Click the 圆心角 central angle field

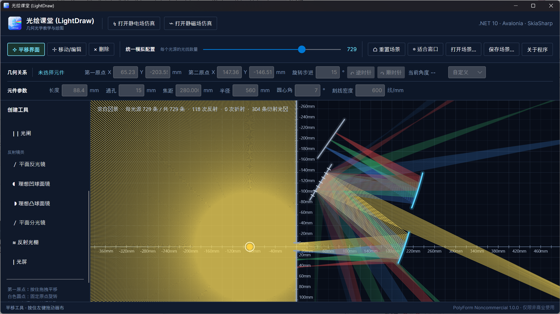[x=308, y=90]
